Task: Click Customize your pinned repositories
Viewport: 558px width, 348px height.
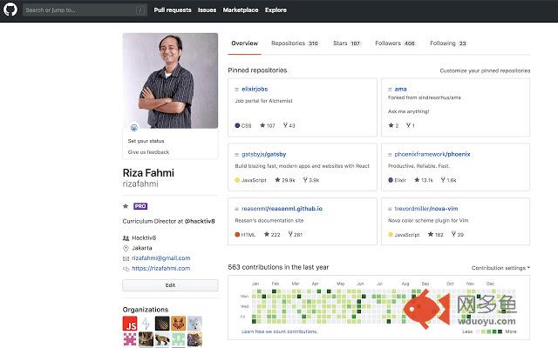Action: click(485, 70)
